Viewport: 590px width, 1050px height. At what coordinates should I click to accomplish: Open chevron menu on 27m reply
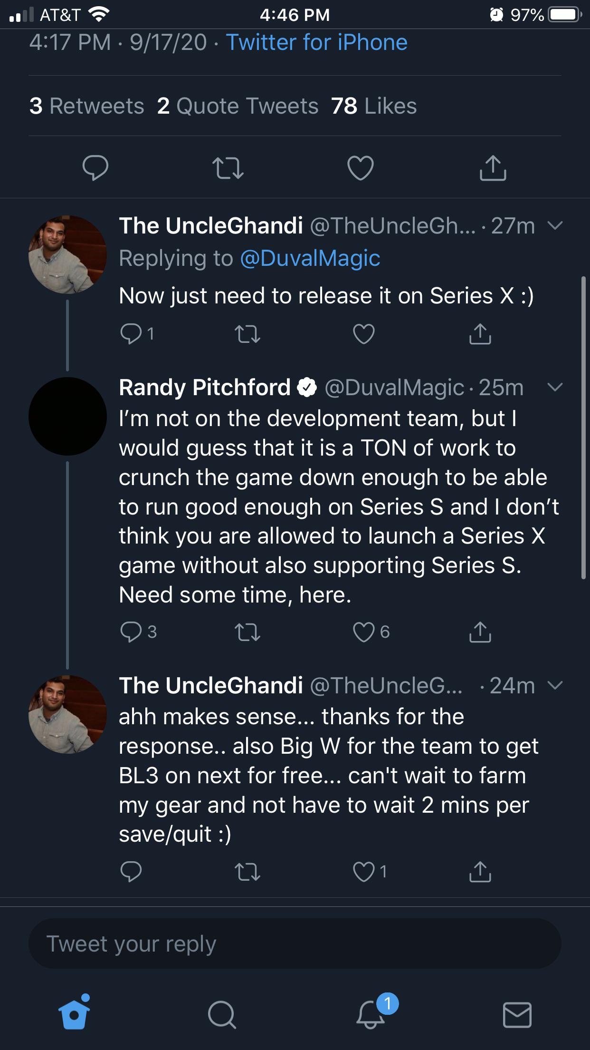pyautogui.click(x=555, y=225)
